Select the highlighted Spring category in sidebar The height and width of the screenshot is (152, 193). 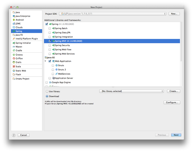26,31
